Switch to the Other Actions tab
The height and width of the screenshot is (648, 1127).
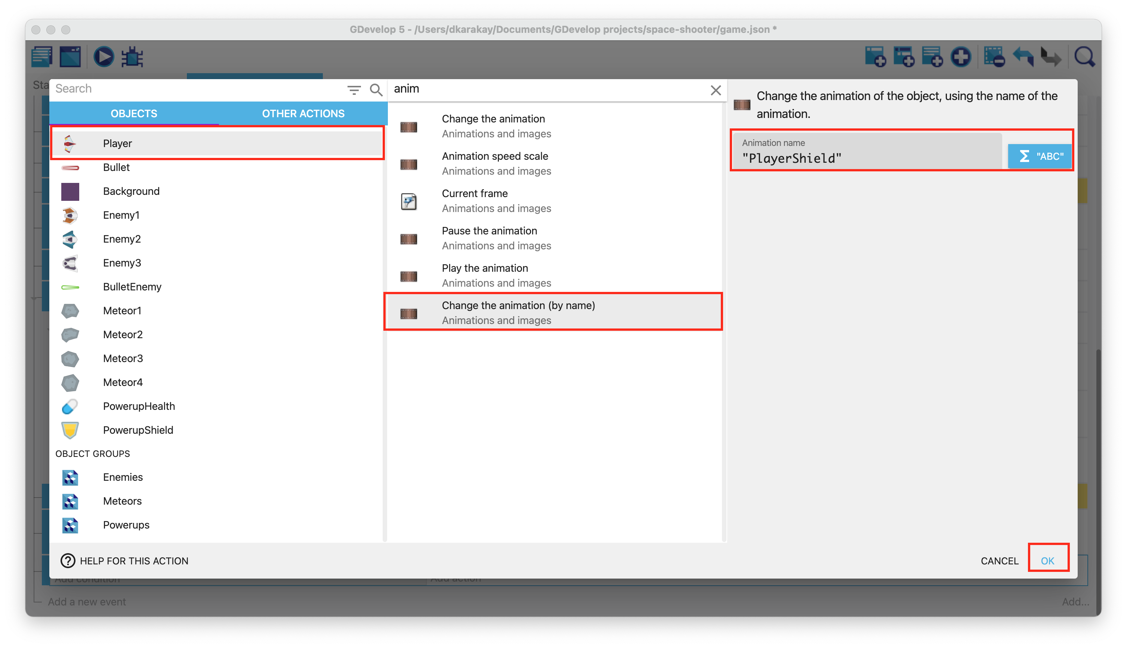pyautogui.click(x=303, y=113)
